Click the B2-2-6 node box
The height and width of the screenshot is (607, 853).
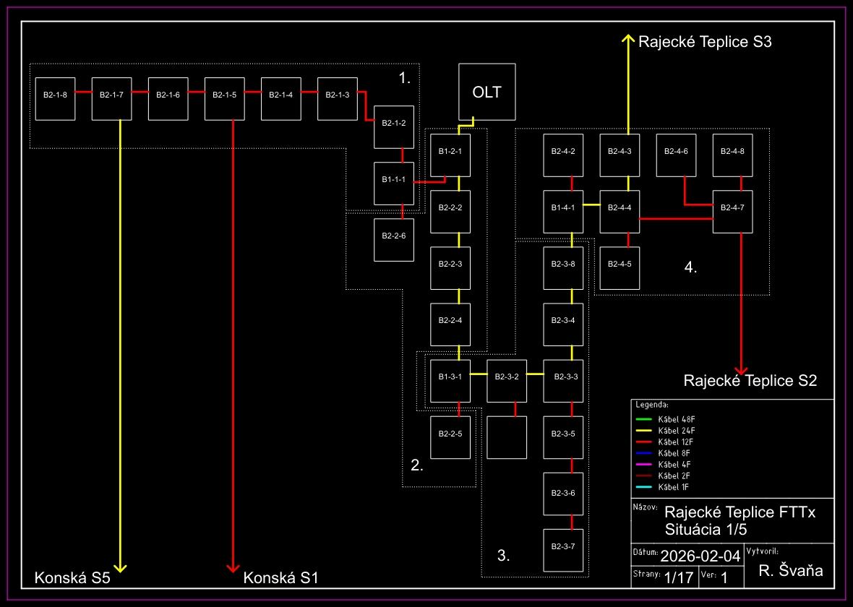click(394, 240)
